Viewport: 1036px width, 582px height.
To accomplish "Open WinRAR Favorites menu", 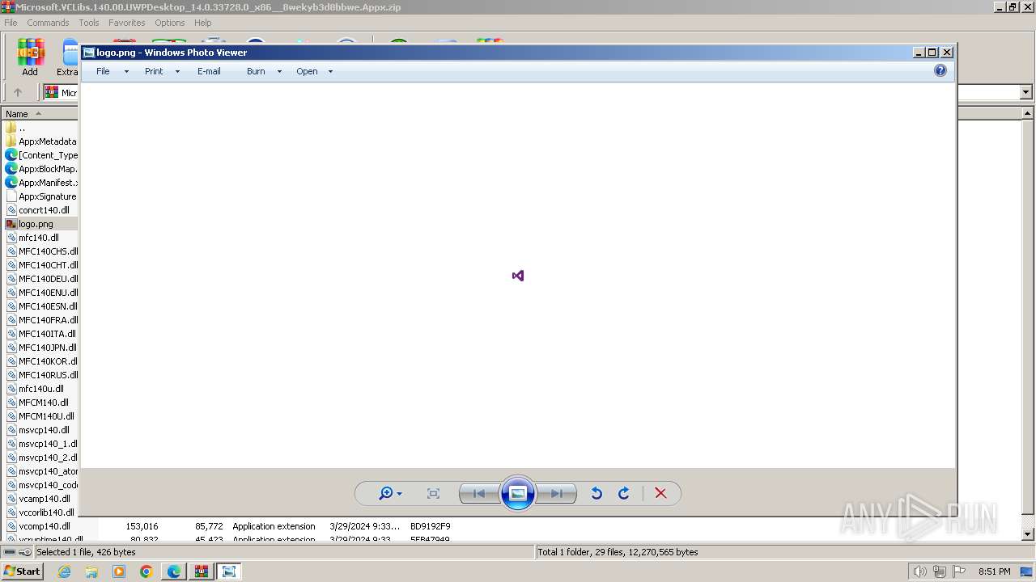I will (x=127, y=23).
